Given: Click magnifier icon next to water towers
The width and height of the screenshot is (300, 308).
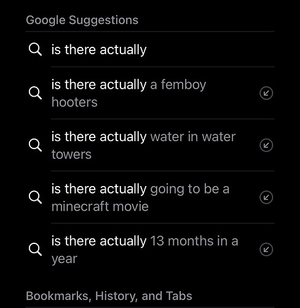Looking at the screenshot, I should point(35,145).
